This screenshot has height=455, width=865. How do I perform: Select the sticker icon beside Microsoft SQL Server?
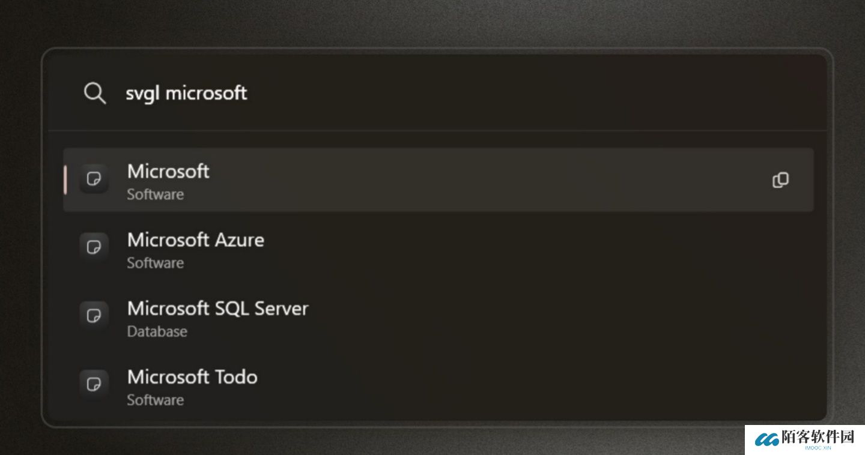(x=94, y=316)
